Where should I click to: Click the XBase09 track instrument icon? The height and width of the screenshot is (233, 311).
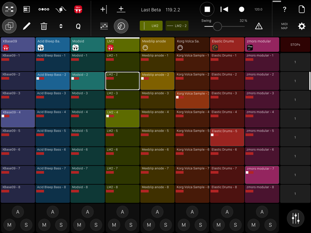point(6,47)
